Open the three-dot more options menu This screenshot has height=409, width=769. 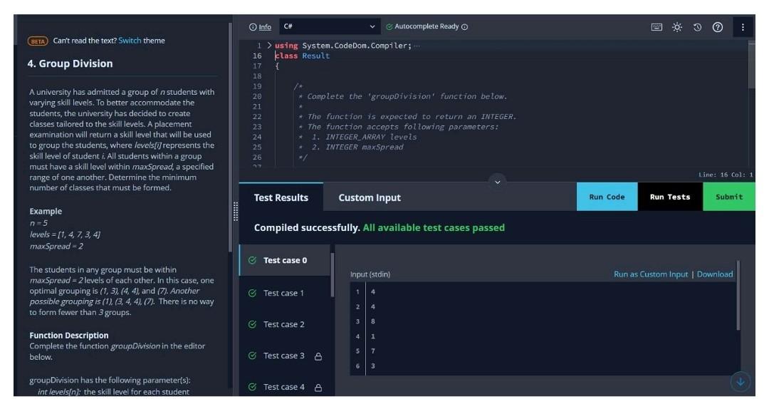[743, 27]
